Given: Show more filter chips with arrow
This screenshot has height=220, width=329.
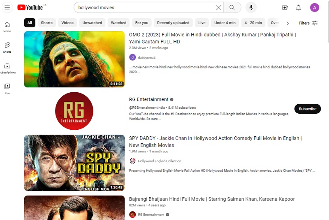Looking at the screenshot, I should pos(287,23).
